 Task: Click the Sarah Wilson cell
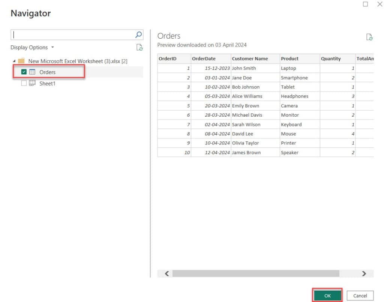tap(255, 125)
